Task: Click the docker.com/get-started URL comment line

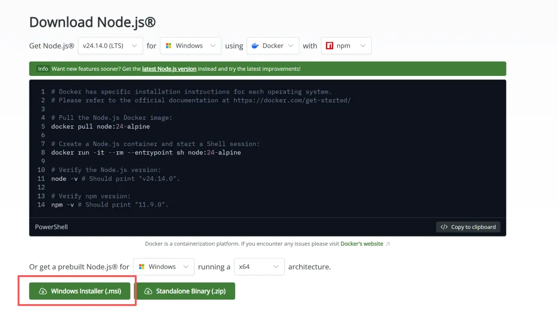Action: pos(201,100)
